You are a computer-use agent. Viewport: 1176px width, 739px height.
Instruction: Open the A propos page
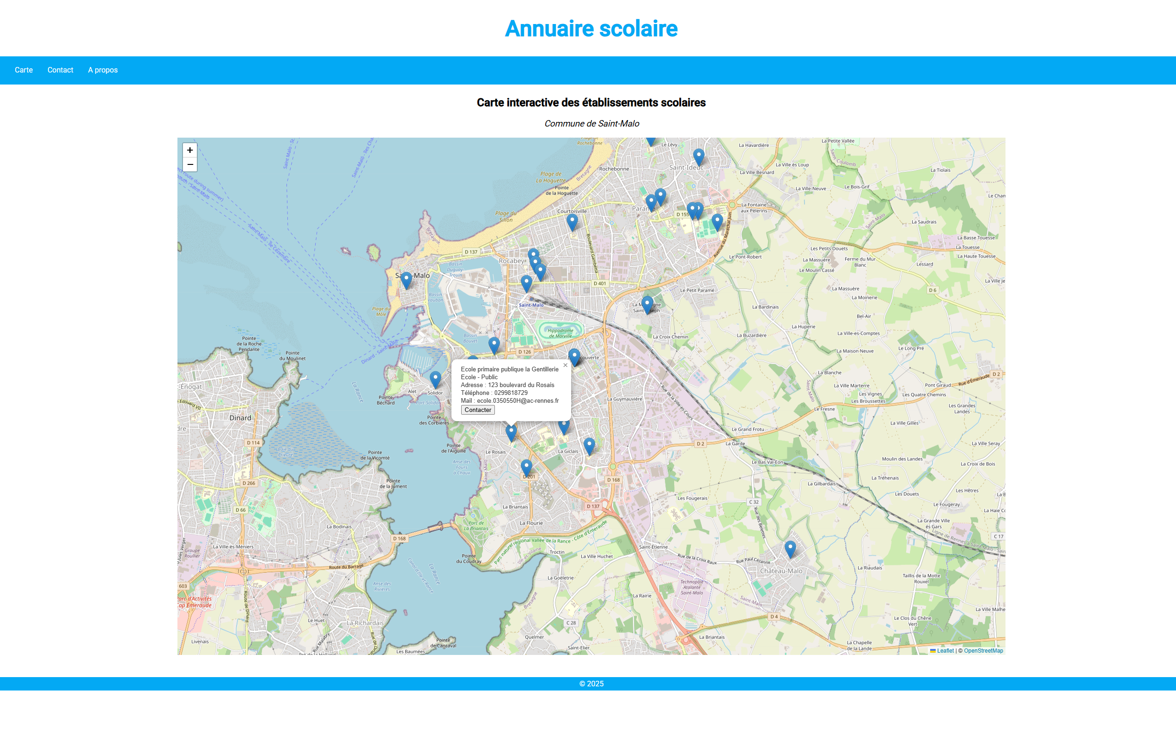[x=103, y=70]
